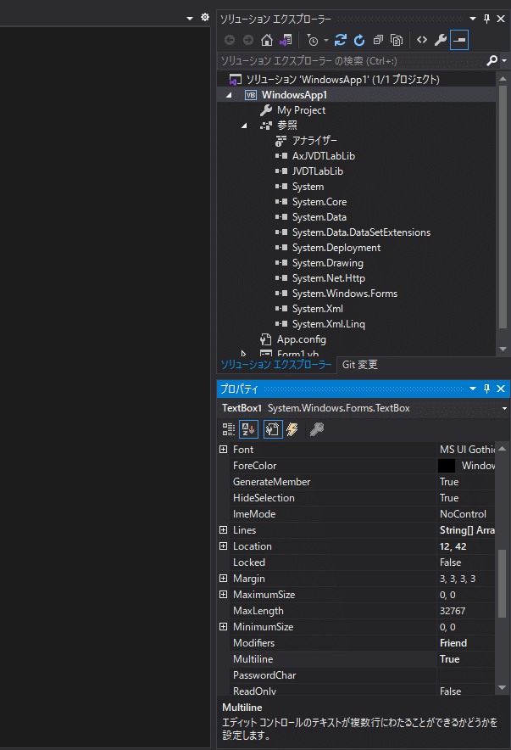
Task: Click the MaxLength value 32767
Action: [x=453, y=611]
